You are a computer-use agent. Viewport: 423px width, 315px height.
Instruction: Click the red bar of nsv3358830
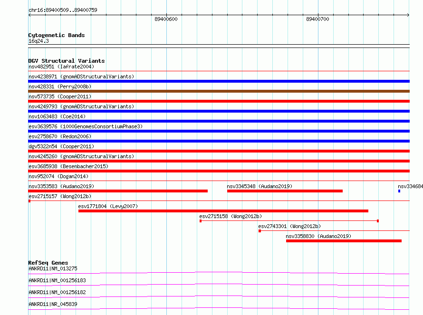(x=344, y=241)
